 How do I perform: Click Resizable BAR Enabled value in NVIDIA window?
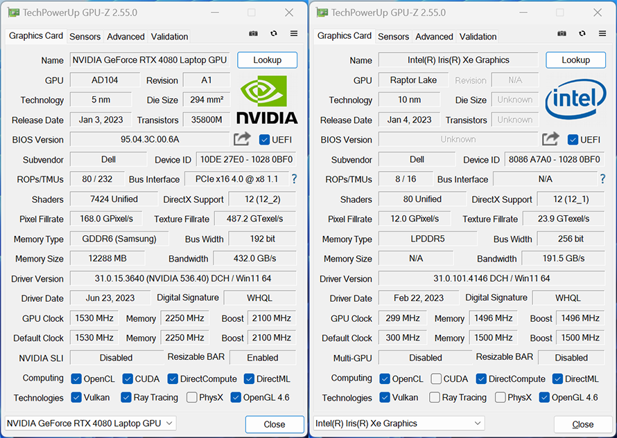click(x=263, y=358)
